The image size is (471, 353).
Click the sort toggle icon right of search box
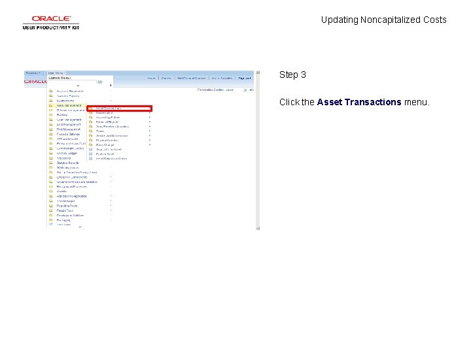point(111,86)
